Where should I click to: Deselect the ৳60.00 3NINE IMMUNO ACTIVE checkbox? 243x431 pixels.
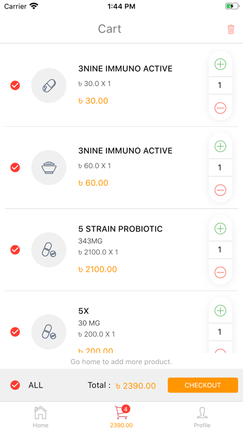point(15,167)
